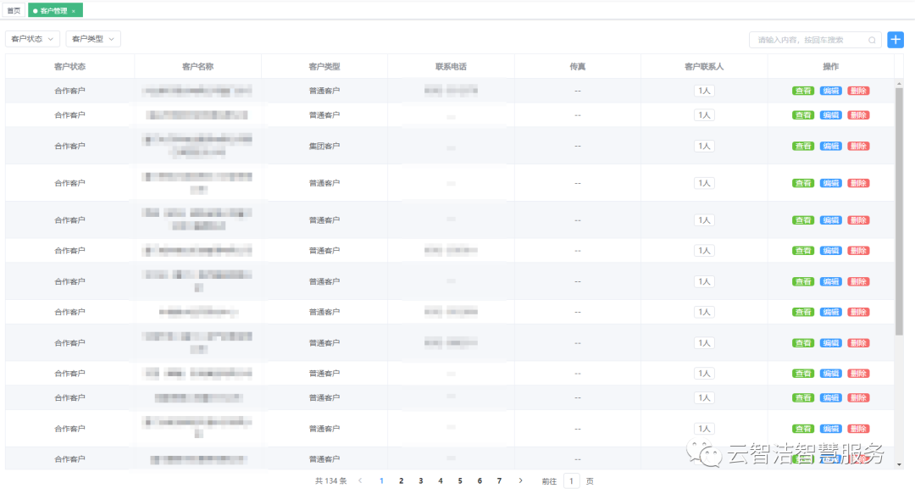Open the 1人 contact tag in first row
This screenshot has width=915, height=494.
coord(704,91)
